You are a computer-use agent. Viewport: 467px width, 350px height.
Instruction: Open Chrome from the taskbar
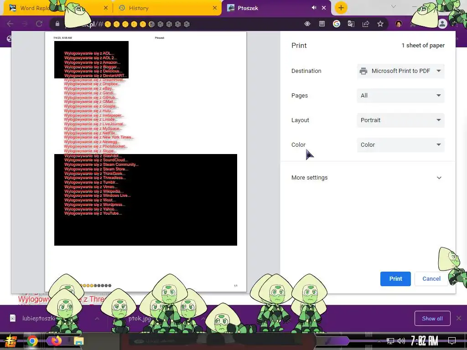click(32, 341)
